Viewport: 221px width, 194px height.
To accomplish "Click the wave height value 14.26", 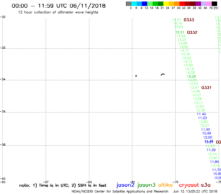I will pyautogui.click(x=191, y=73).
